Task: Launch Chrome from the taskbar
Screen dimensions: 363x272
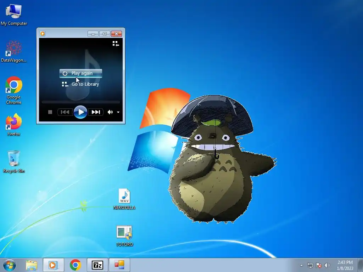Action: click(x=76, y=265)
